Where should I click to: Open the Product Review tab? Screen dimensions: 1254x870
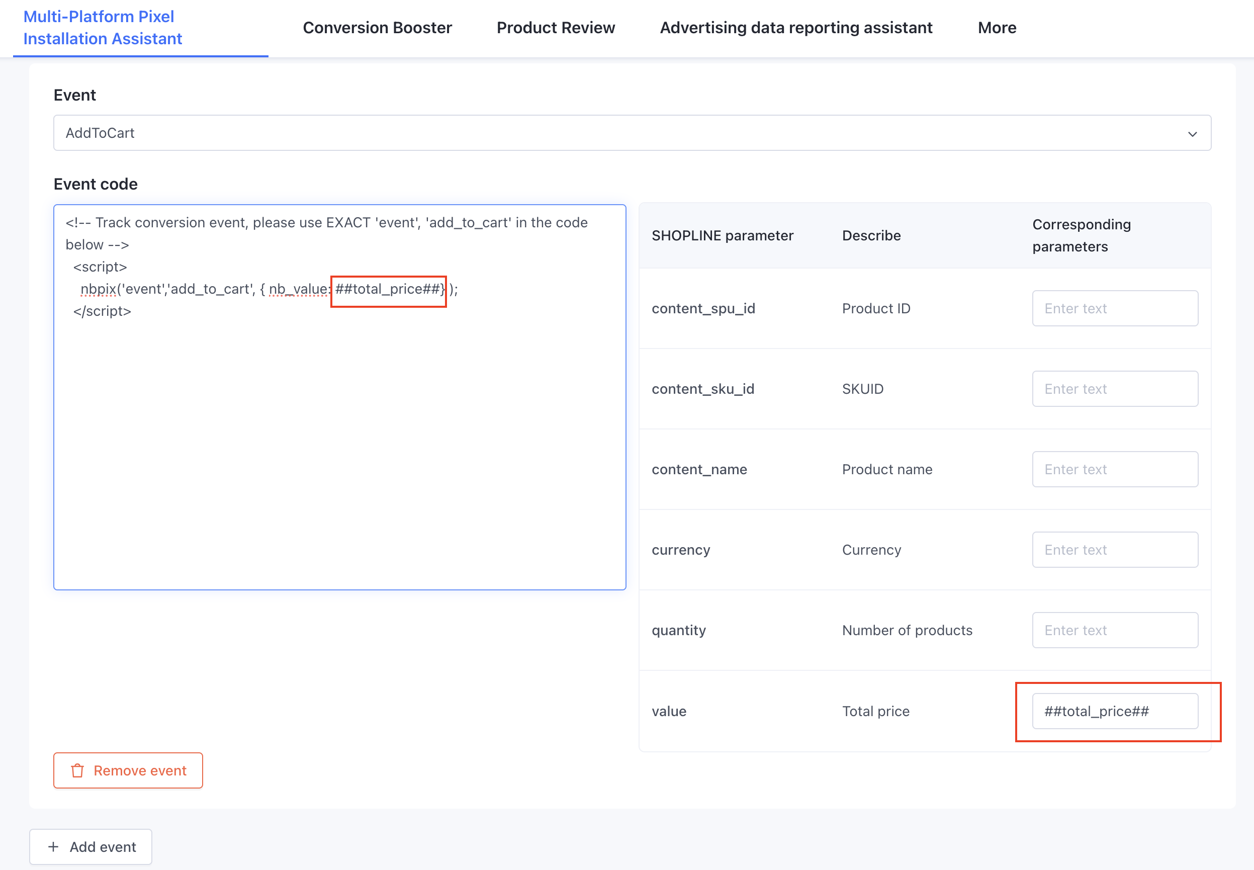555,28
